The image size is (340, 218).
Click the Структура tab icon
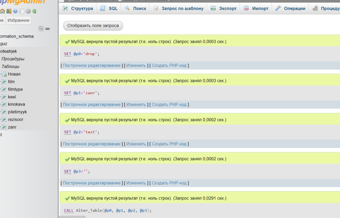65,8
